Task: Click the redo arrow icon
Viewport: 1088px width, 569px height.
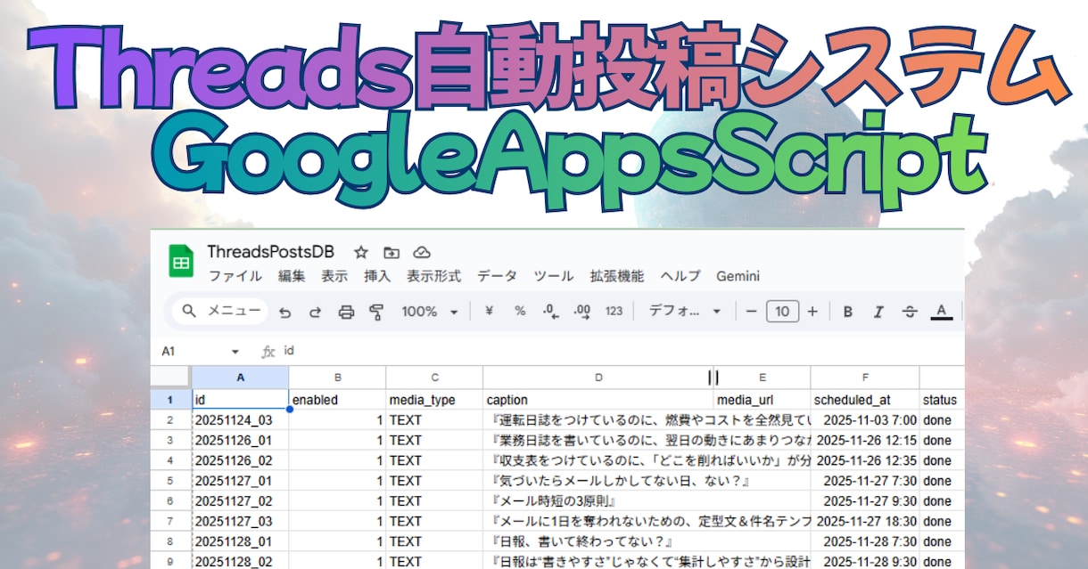Action: point(315,312)
